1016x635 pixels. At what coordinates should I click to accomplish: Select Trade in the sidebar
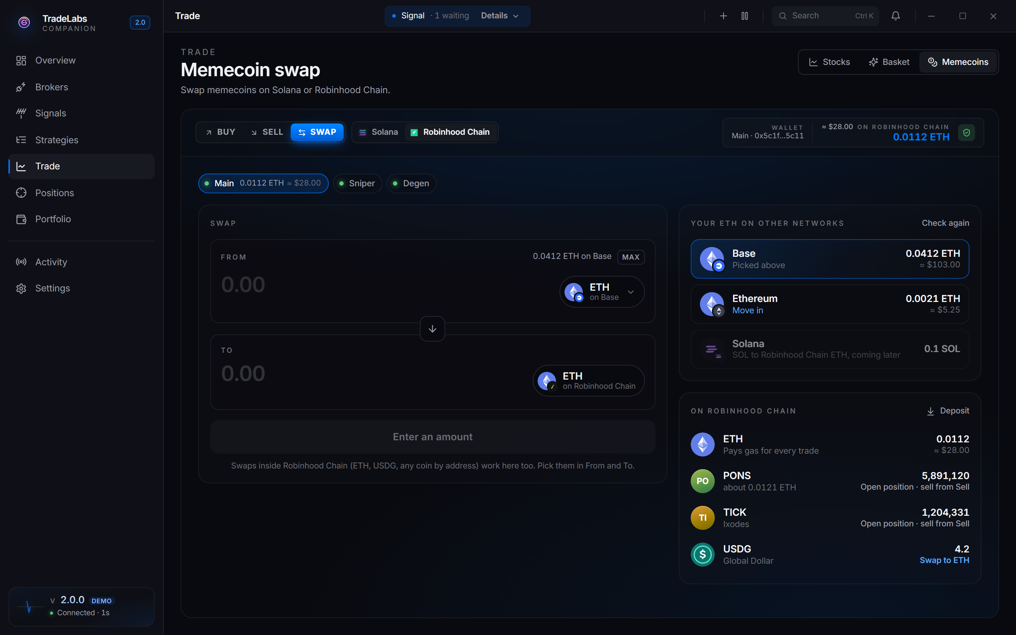click(81, 166)
